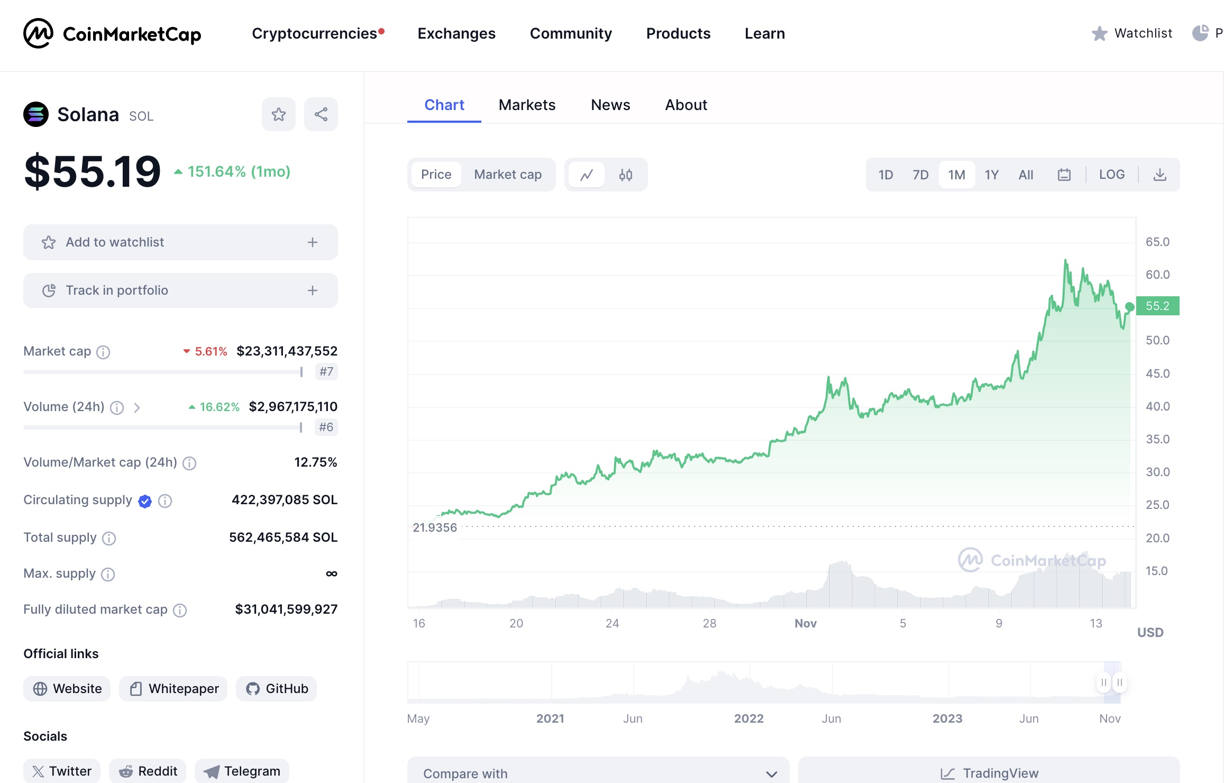
Task: Expand the Volume (24h) chevron arrow
Action: point(137,407)
